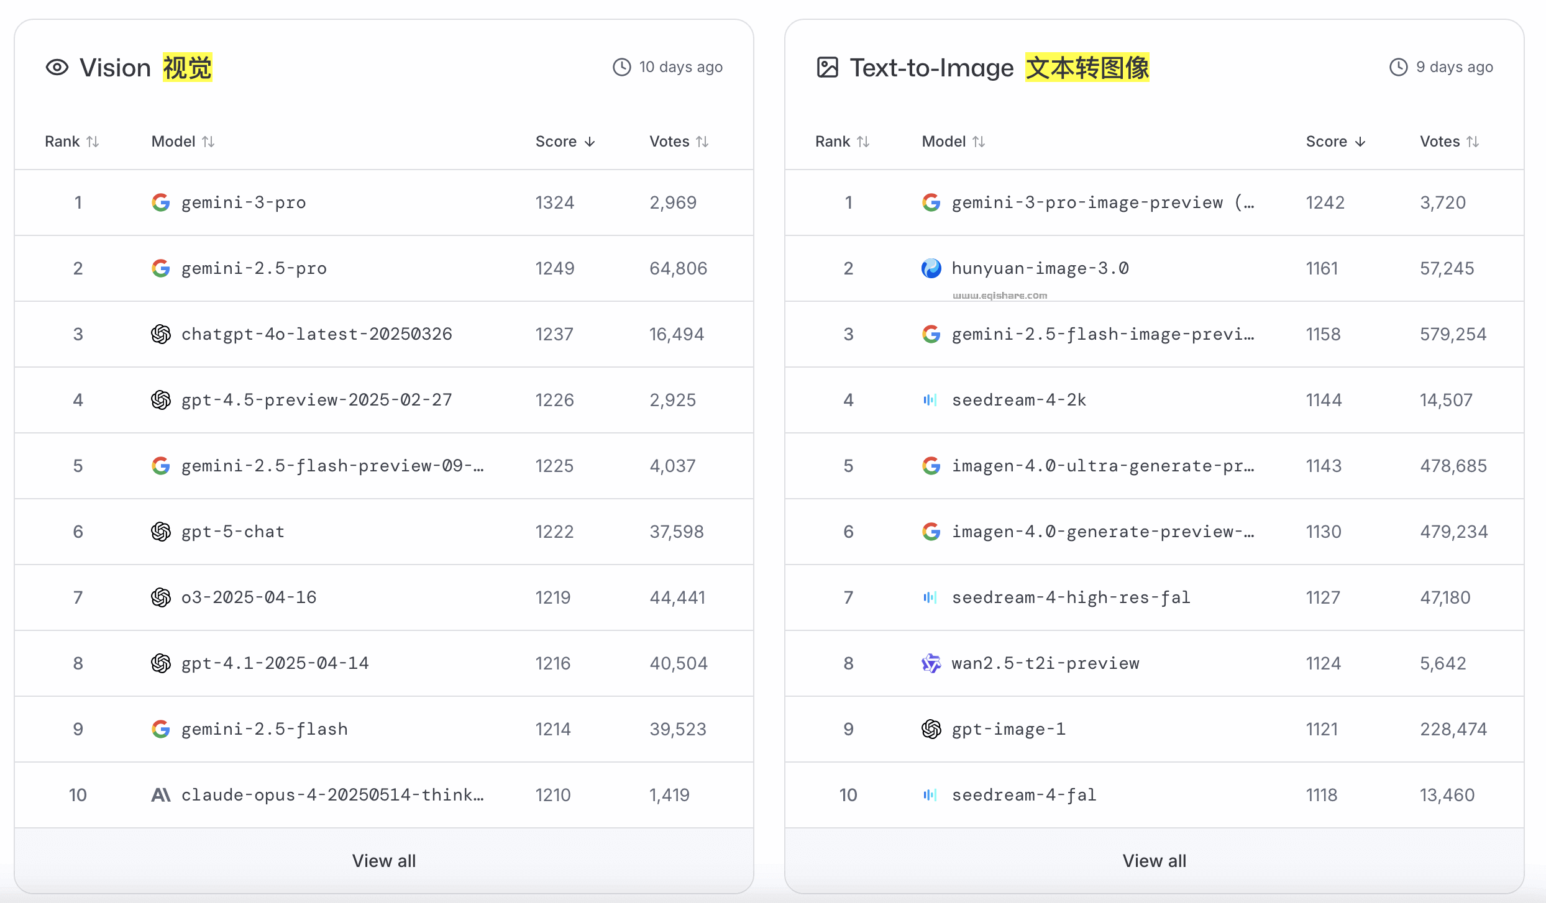
Task: Click the eye icon beside Vision heading
Action: [57, 67]
